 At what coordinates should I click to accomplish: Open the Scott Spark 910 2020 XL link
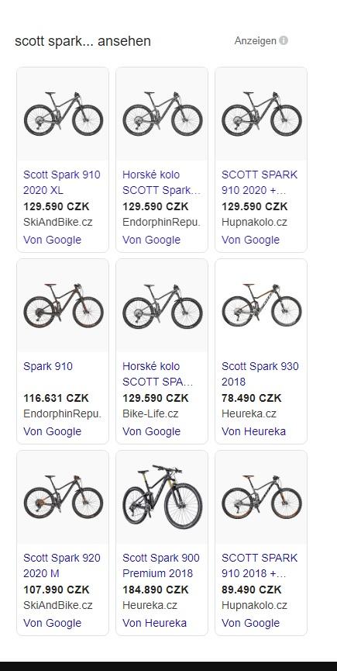62,182
